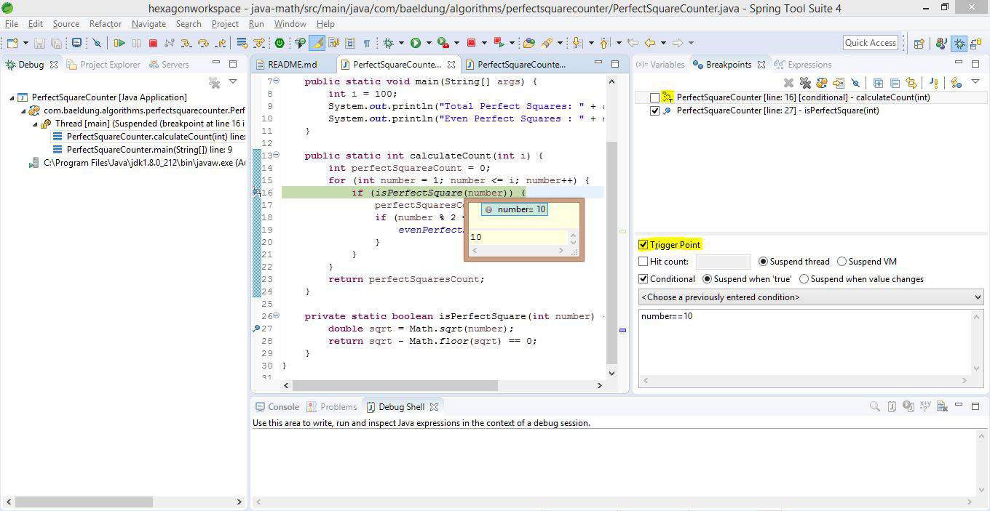Image resolution: width=990 pixels, height=511 pixels.
Task: Remove all breakpoints in the Breakpoints view
Action: [x=807, y=82]
